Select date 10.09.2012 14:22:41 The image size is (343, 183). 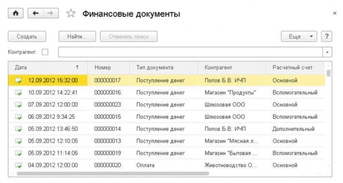pos(53,92)
